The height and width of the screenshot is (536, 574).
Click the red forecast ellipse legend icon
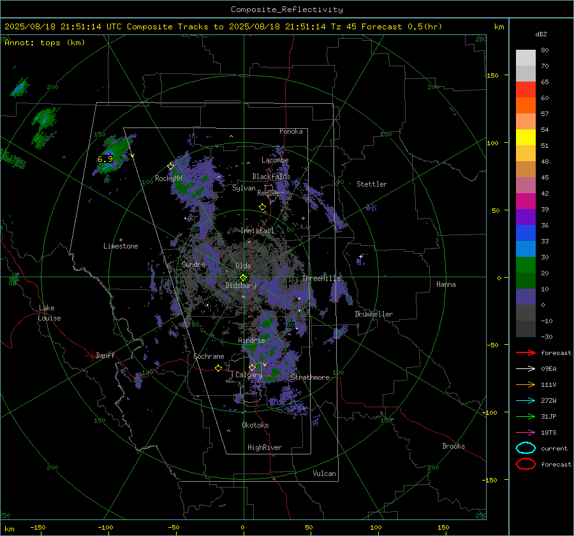526,464
